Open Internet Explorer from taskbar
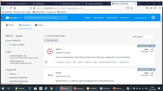The height and width of the screenshot is (91, 163). point(46,88)
